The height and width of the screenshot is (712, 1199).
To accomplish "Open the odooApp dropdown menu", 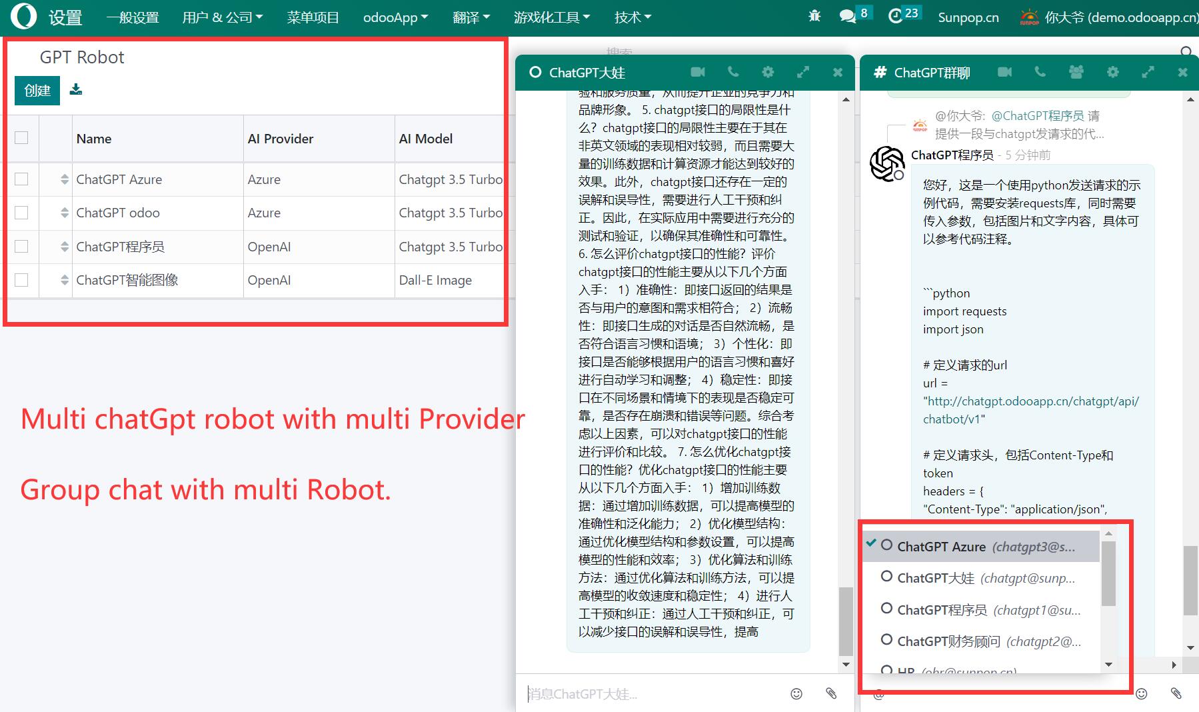I will 395,17.
